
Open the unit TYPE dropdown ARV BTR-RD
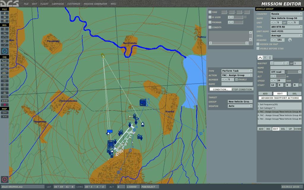[286, 27]
